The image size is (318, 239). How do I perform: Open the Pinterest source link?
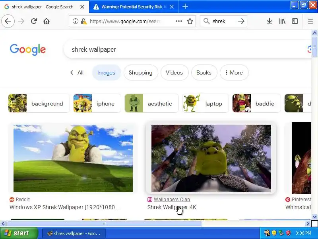click(x=298, y=200)
